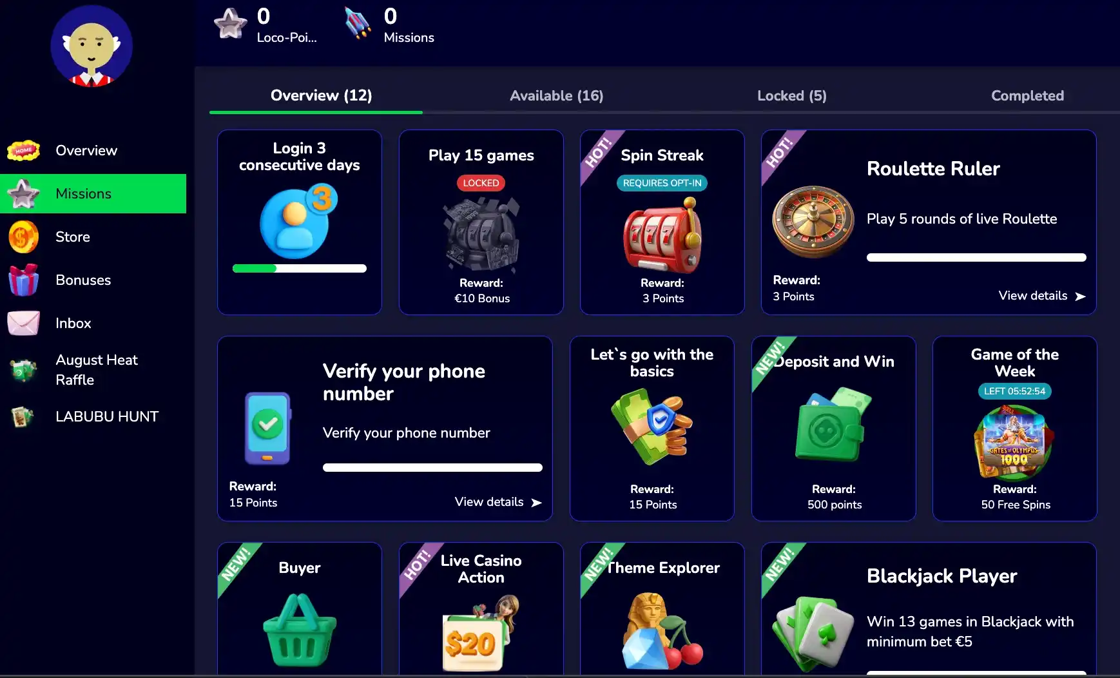Open the Completed tab

point(1027,96)
